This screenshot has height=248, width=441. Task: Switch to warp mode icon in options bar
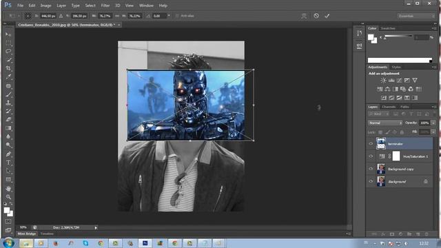click(304, 16)
